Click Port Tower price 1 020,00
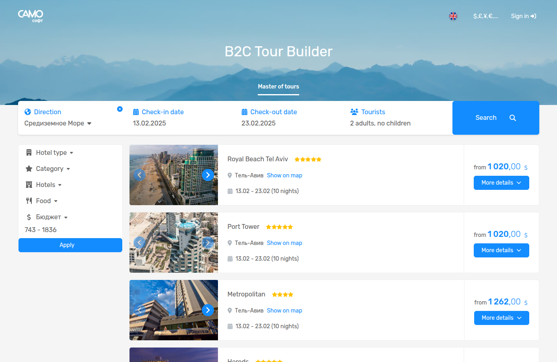The image size is (557, 362). pos(504,234)
